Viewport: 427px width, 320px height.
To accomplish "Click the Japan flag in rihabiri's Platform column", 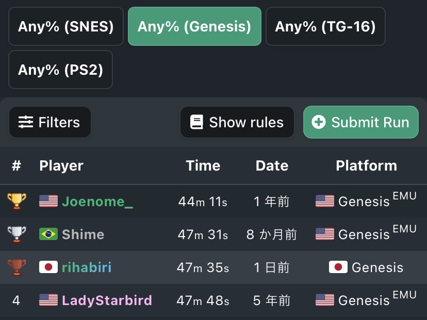I will point(338,267).
